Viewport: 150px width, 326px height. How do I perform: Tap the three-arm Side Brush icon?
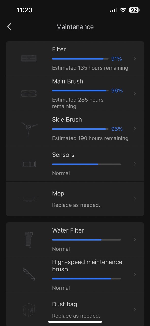click(29, 128)
